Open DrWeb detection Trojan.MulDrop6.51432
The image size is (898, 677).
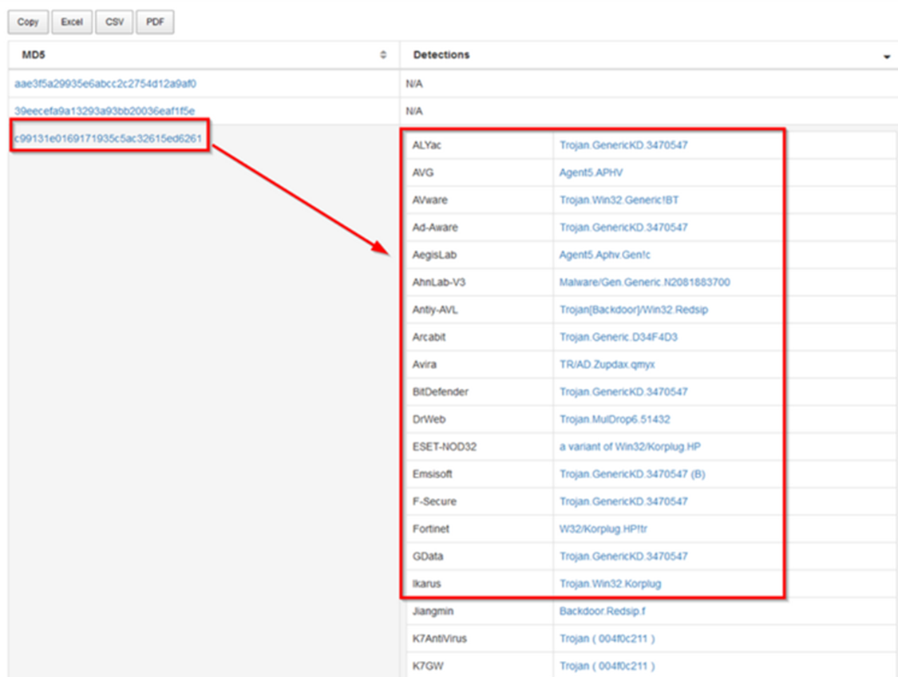615,420
